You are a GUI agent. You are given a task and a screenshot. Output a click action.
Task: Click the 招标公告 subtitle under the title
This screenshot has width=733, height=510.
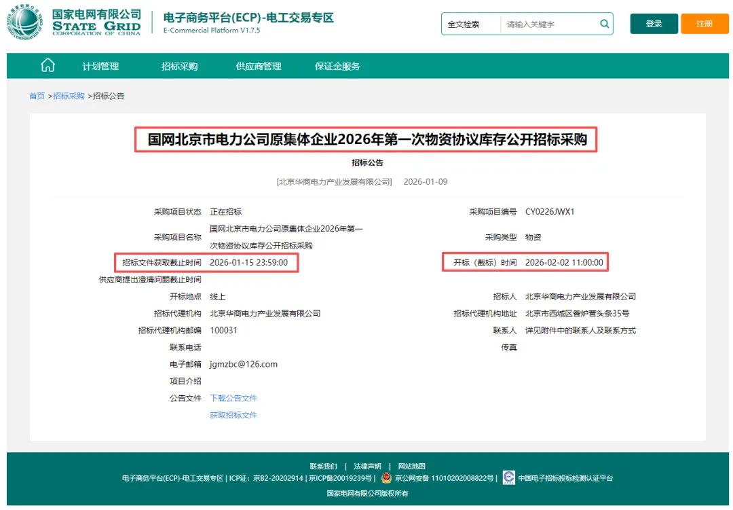[x=367, y=162]
